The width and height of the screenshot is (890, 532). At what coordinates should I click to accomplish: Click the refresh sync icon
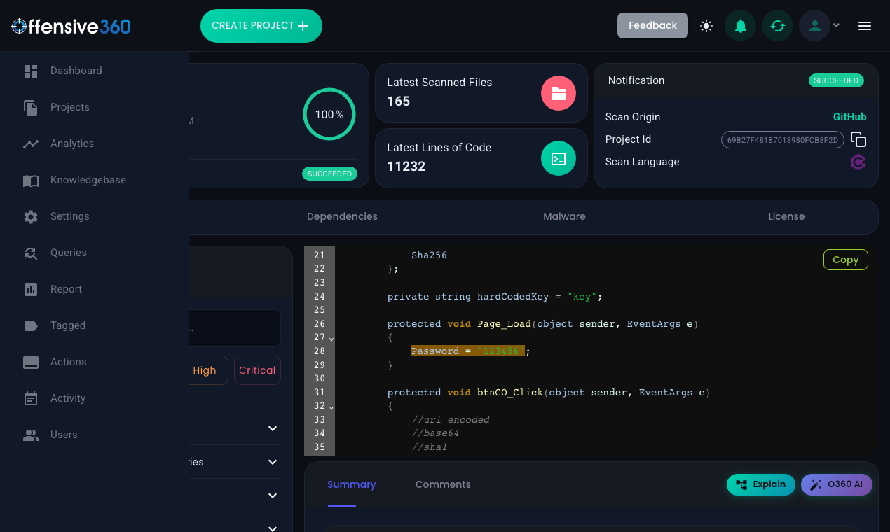(x=777, y=26)
